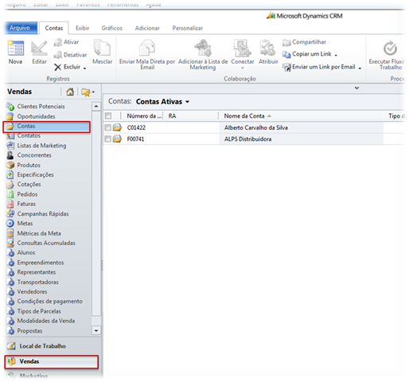Tick the select-all checkbox in grid header
Screen dimensions: 409x382
[x=108, y=116]
